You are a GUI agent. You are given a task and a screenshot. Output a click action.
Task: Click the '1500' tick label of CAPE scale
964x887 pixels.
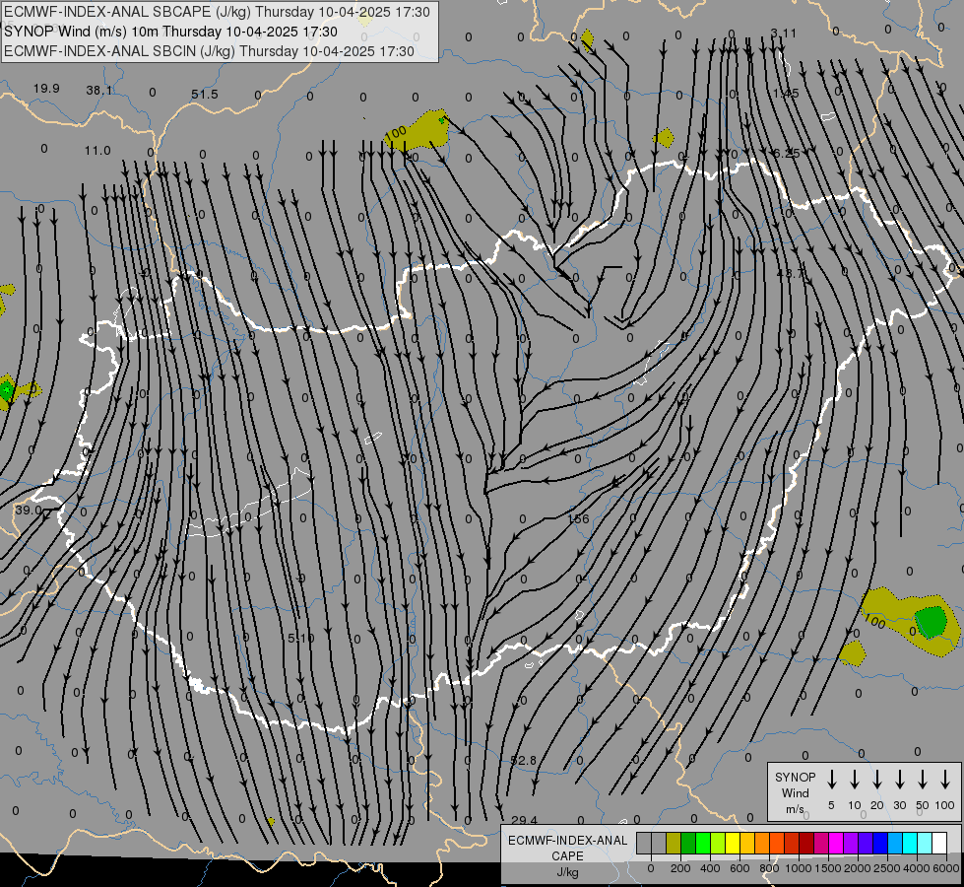tap(828, 868)
